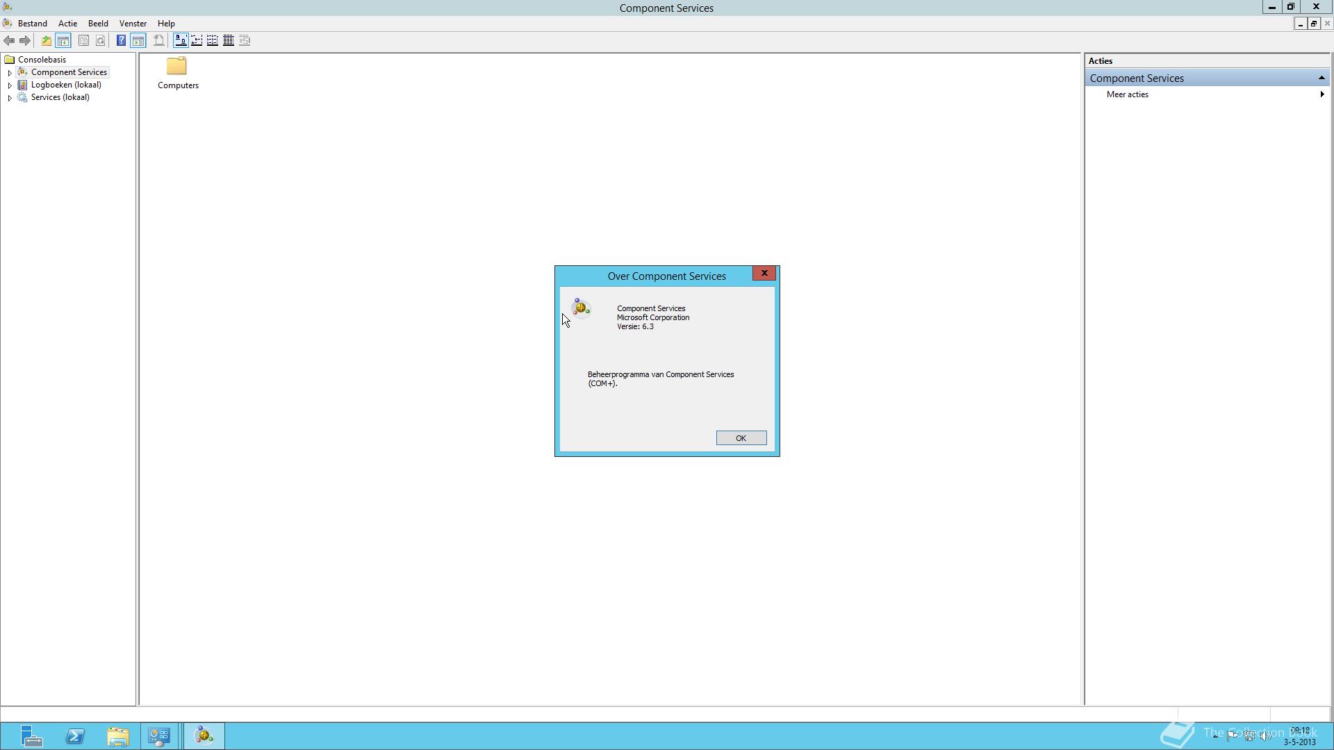Screen dimensions: 1334x750
Task: Click the Up one level folder icon
Action: click(46, 40)
